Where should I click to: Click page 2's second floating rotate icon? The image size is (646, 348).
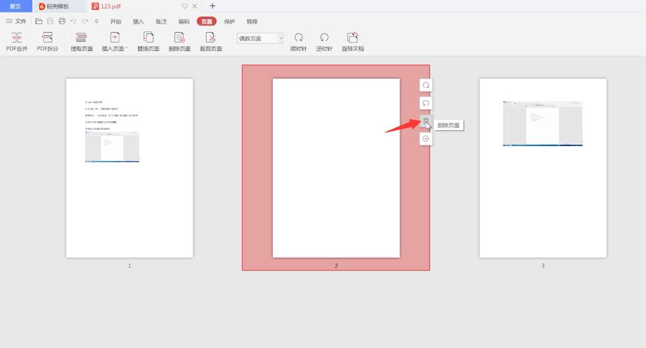[426, 103]
